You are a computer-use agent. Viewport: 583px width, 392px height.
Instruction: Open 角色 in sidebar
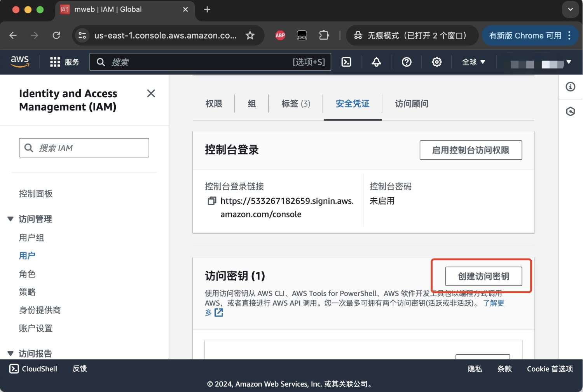pos(27,274)
